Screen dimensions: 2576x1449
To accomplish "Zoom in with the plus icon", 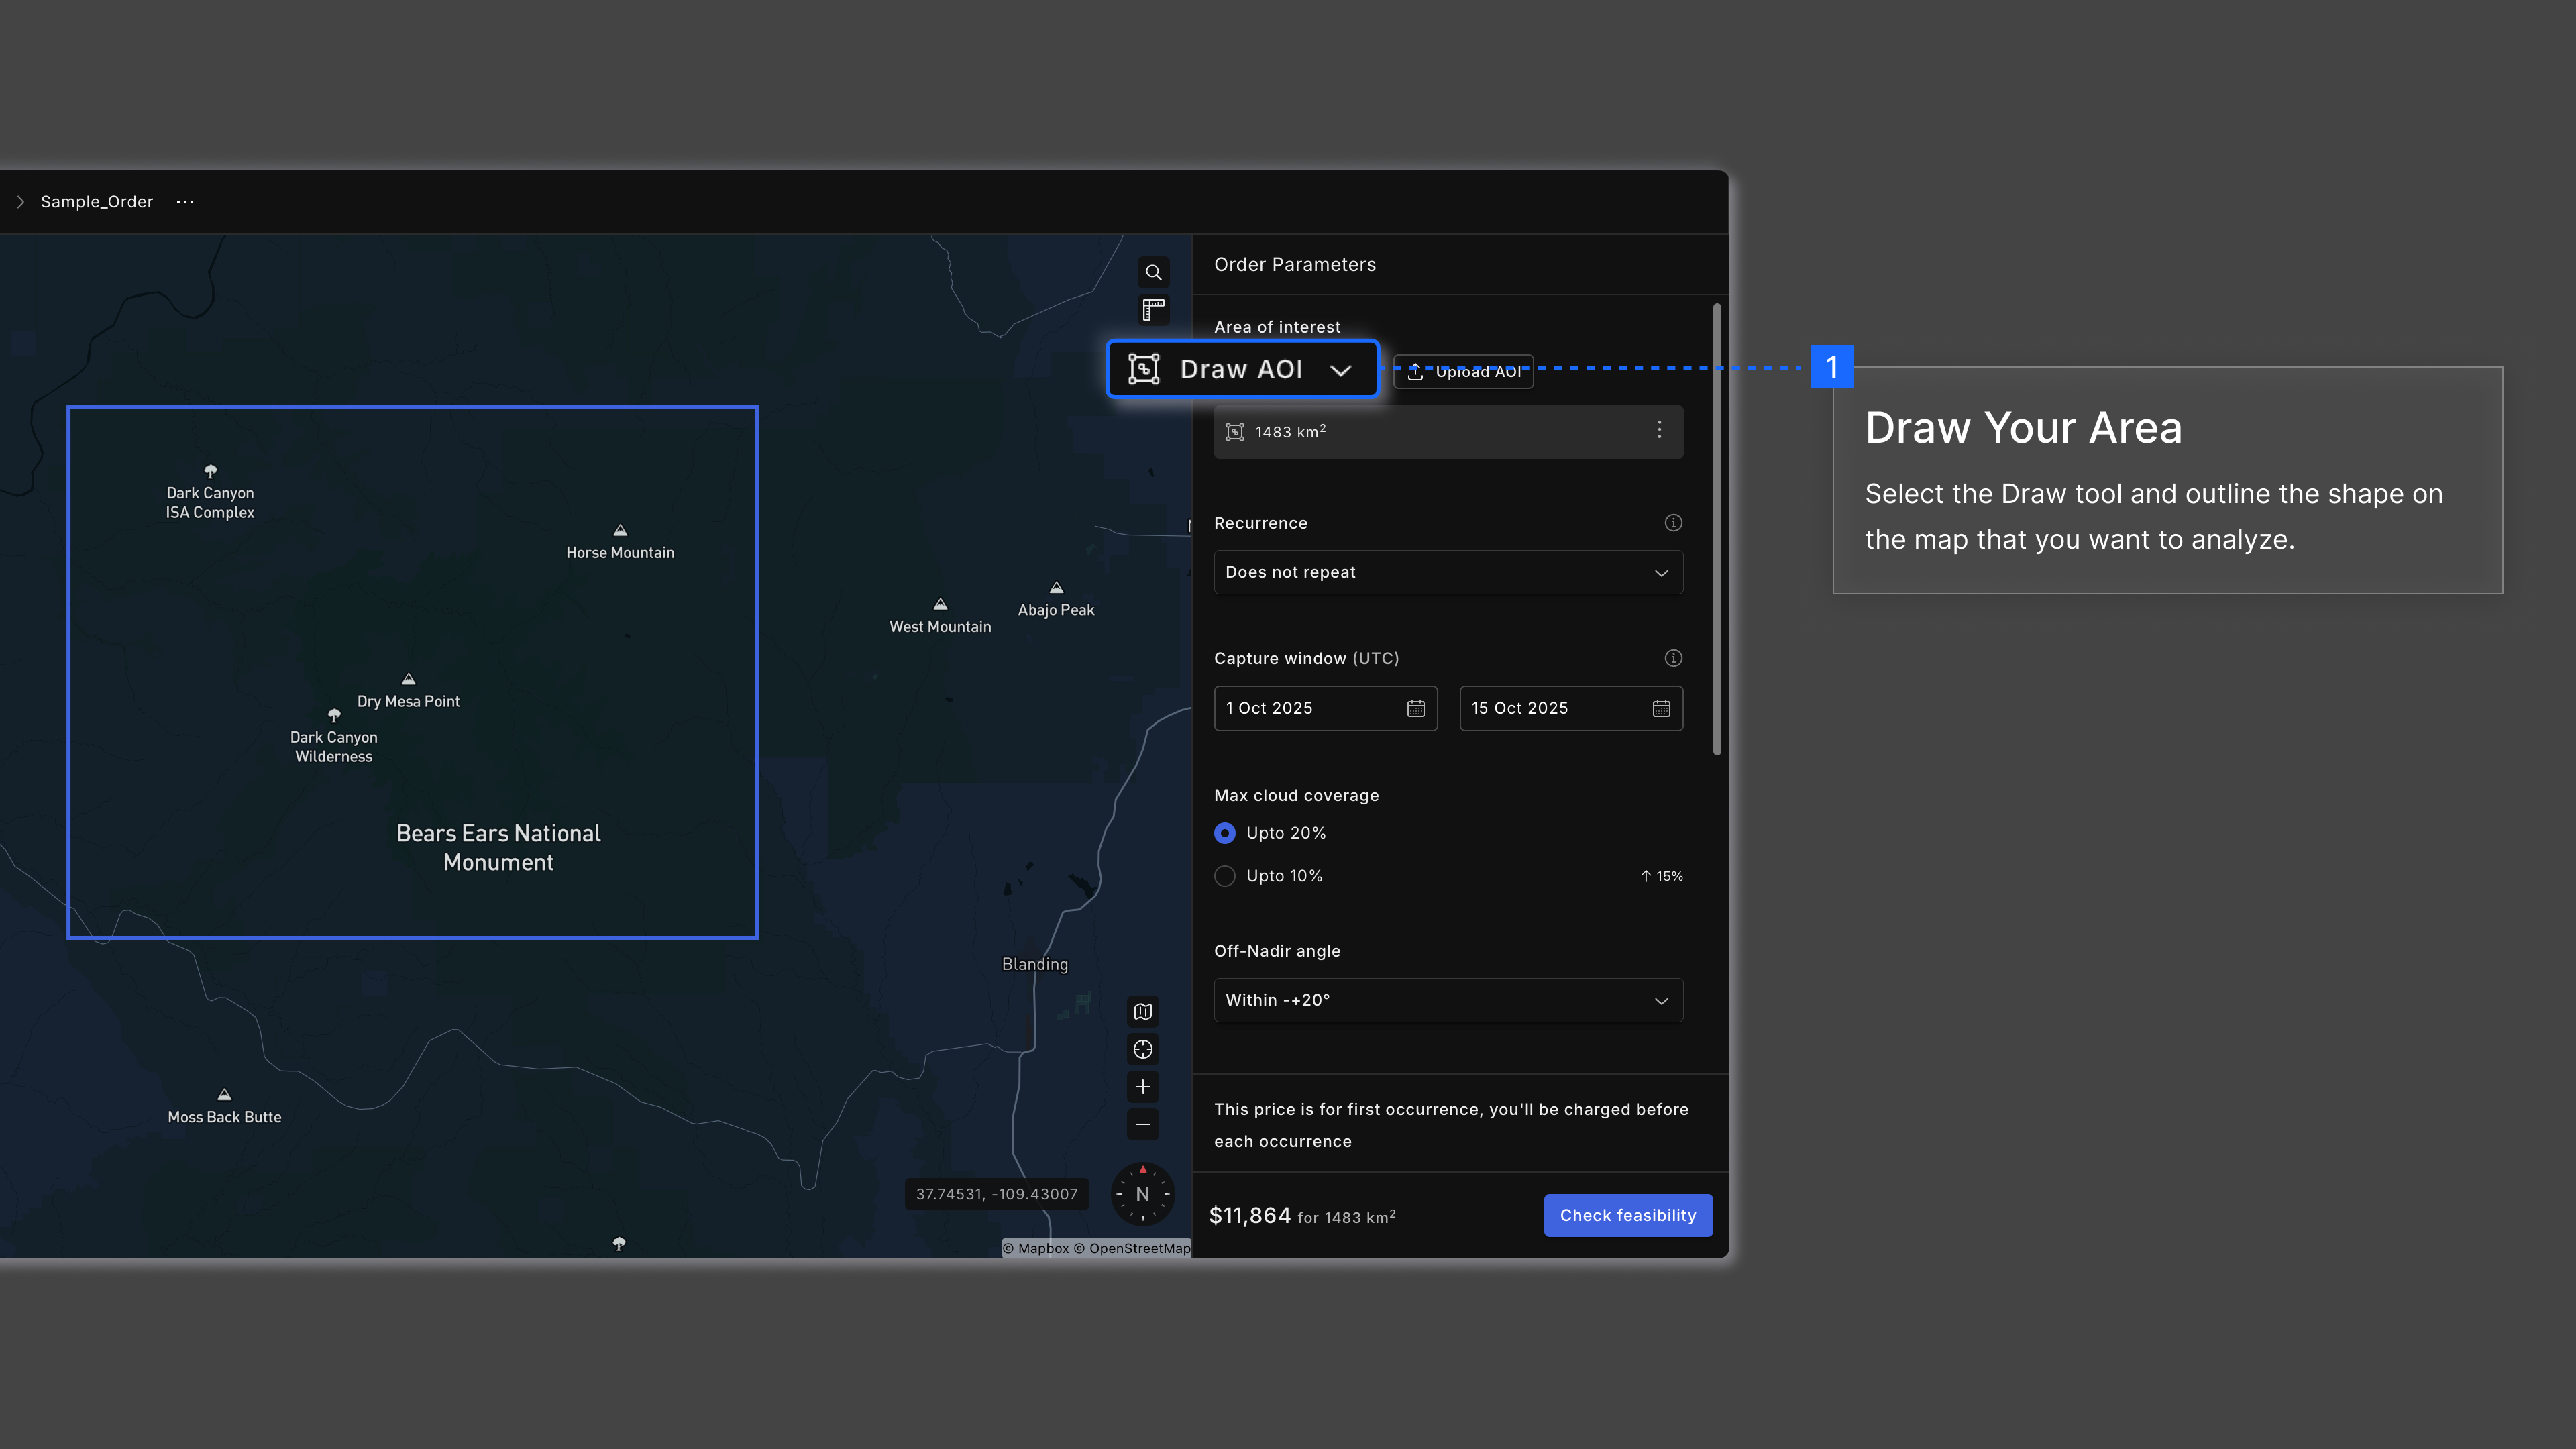I will tap(1143, 1087).
